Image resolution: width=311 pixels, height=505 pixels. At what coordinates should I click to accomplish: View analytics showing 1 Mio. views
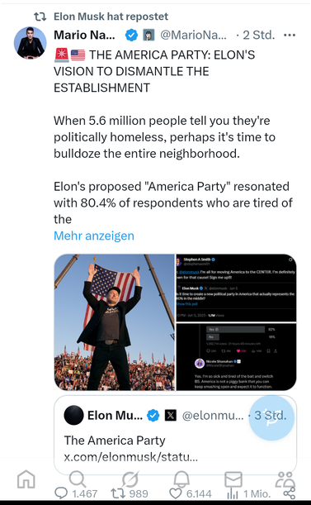pyautogui.click(x=248, y=493)
